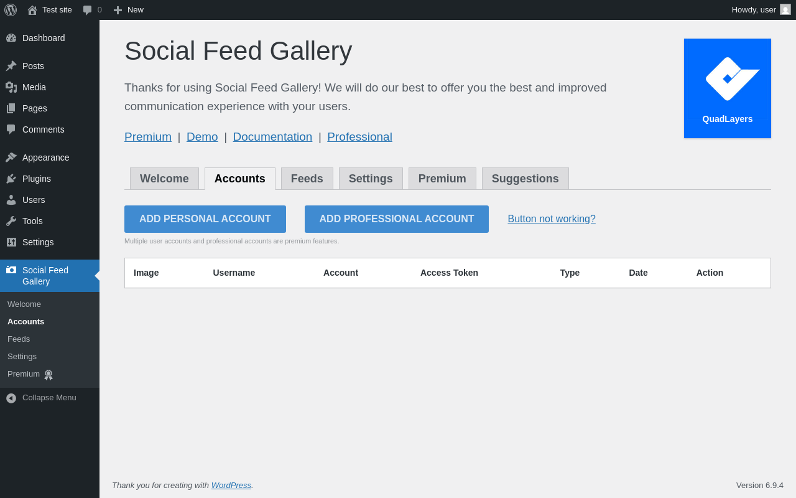Screen dimensions: 796x498
Task: Switch to the Feeds tab
Action: [307, 179]
